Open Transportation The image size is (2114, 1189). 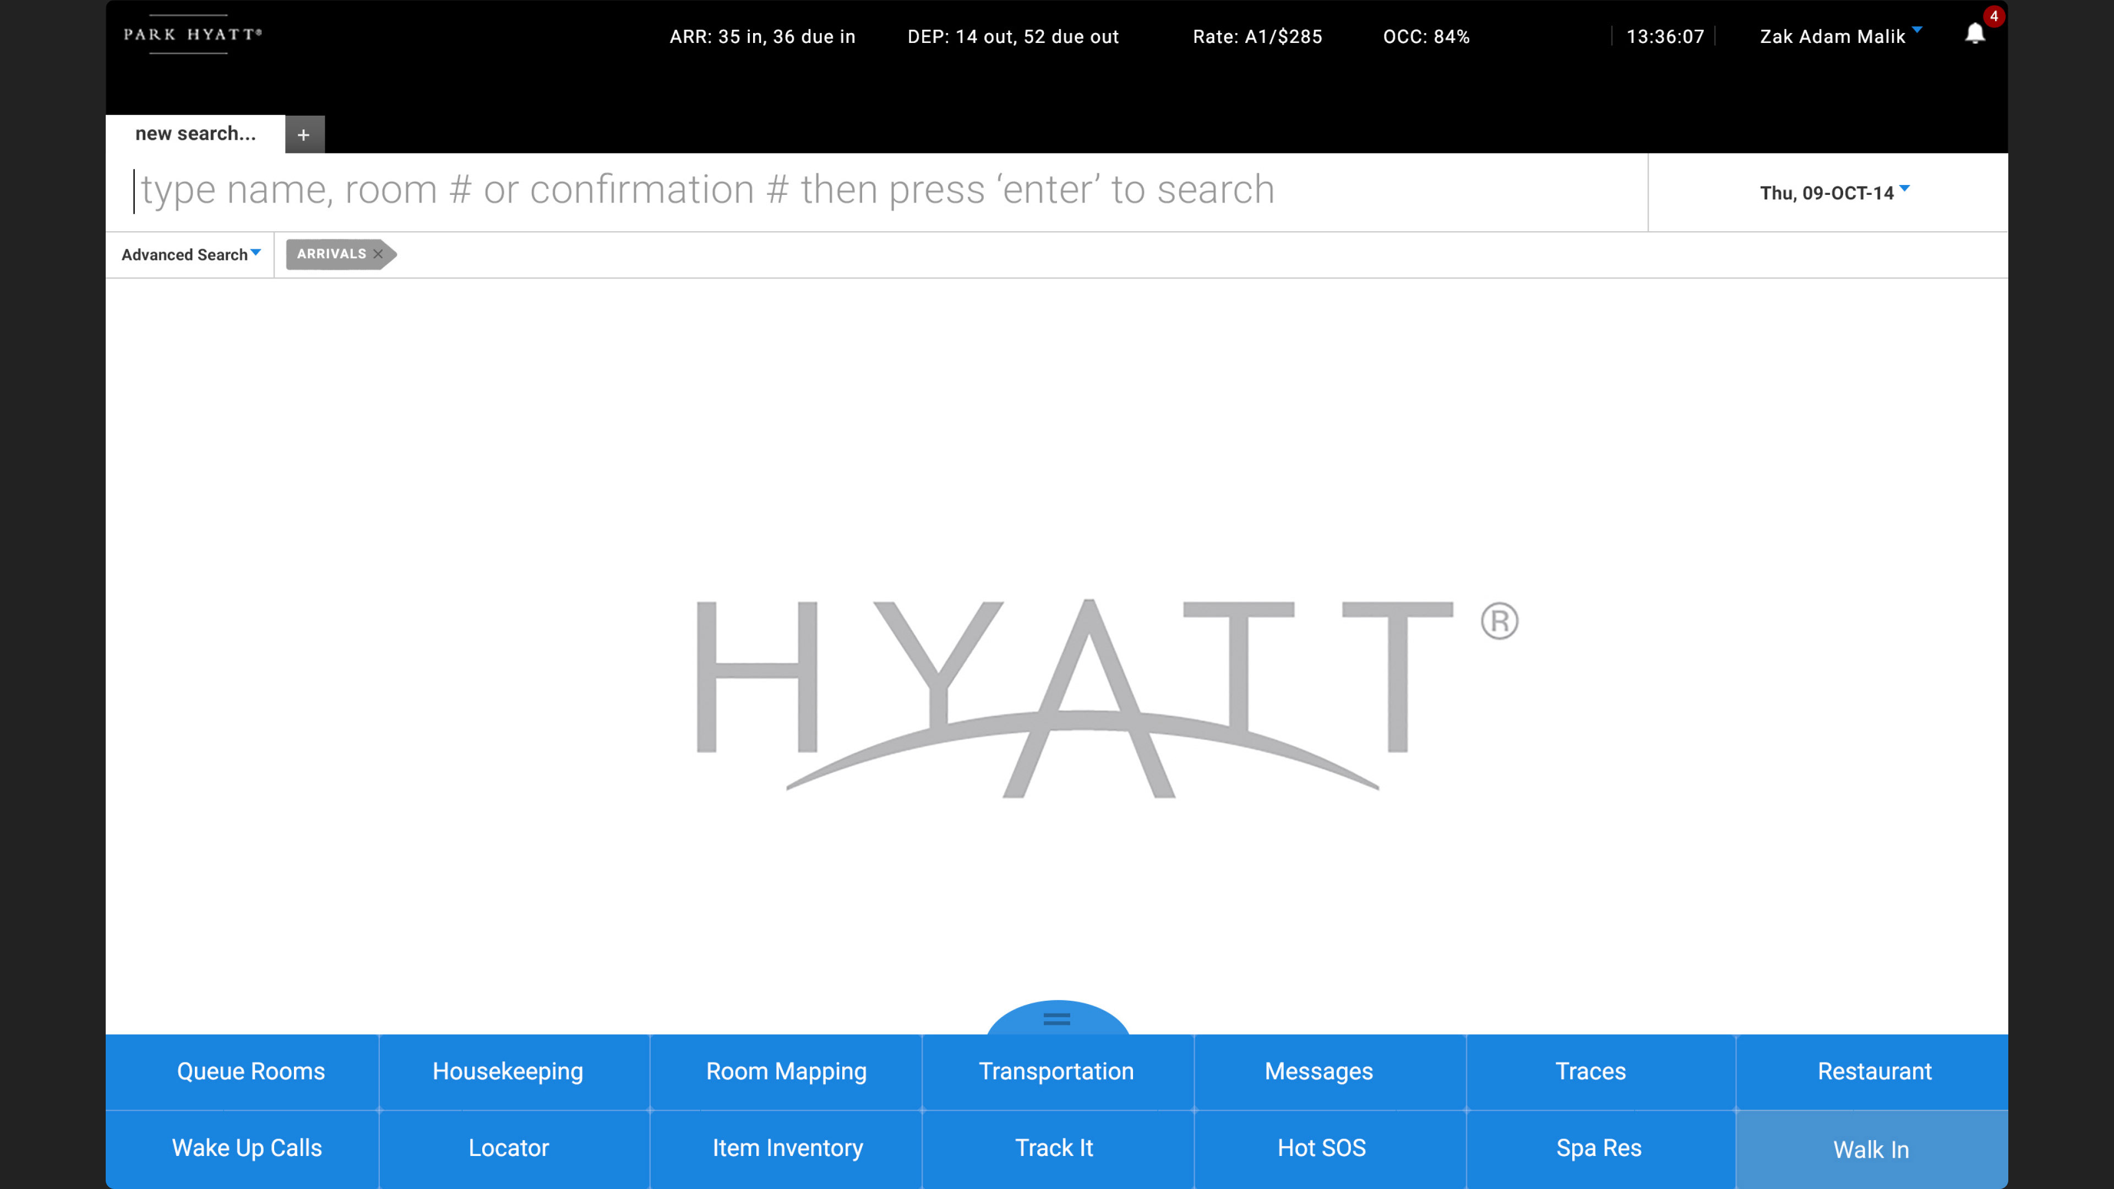tap(1058, 1072)
